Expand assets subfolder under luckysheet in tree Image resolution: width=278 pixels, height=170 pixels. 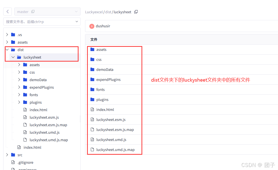click(x=19, y=65)
